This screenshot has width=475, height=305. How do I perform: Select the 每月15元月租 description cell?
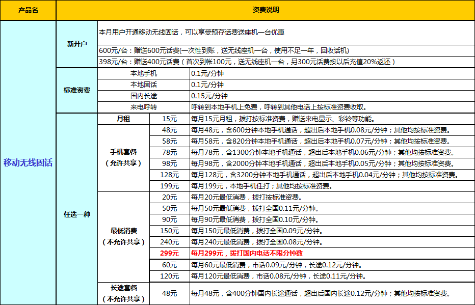click(332, 119)
